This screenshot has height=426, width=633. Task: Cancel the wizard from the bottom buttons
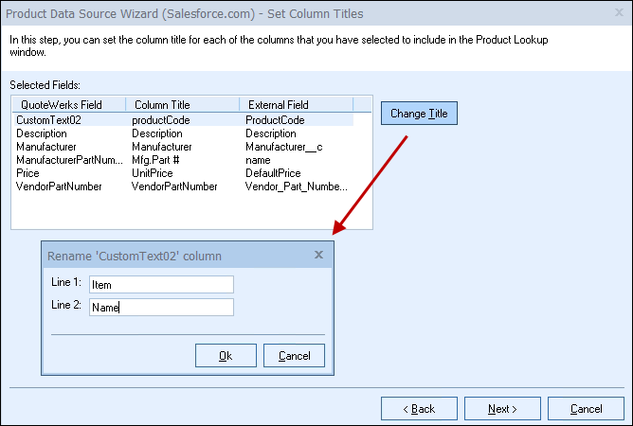[586, 409]
